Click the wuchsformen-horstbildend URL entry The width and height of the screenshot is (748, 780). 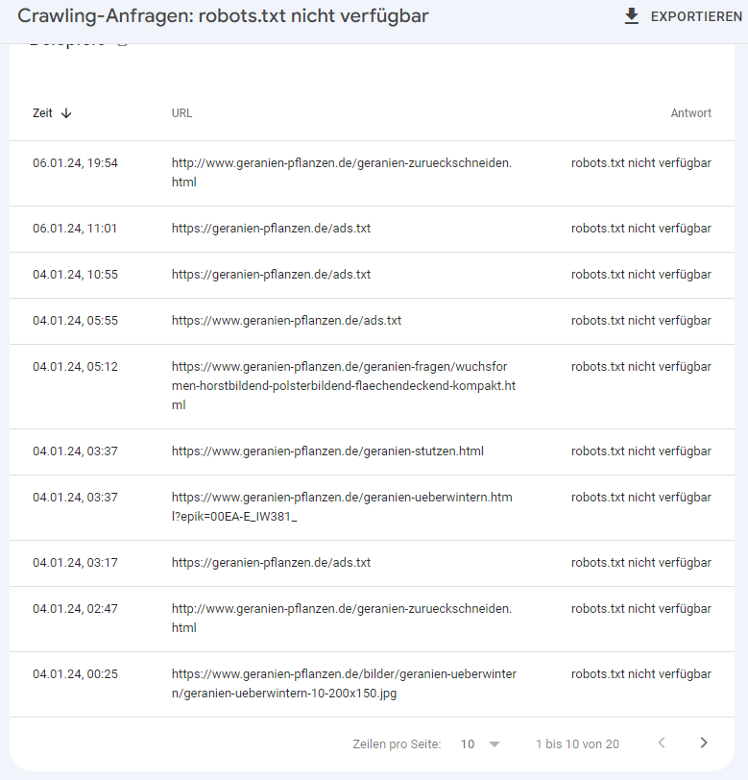coord(344,385)
